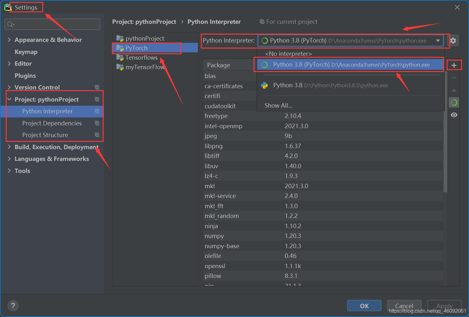469x317 pixels.
Task: Select the blas package row
Action: (x=230, y=76)
